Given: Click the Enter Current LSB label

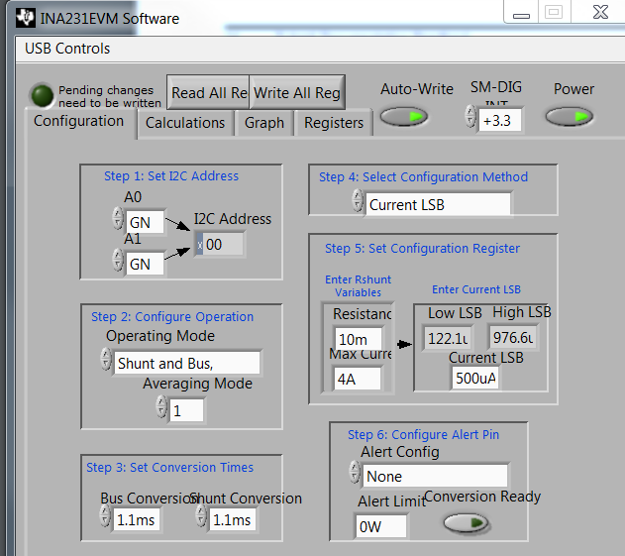Looking at the screenshot, I should [x=476, y=289].
